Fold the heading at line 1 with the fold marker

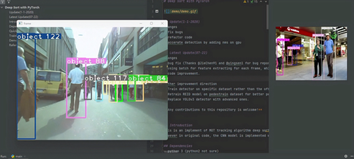click(163, 1)
